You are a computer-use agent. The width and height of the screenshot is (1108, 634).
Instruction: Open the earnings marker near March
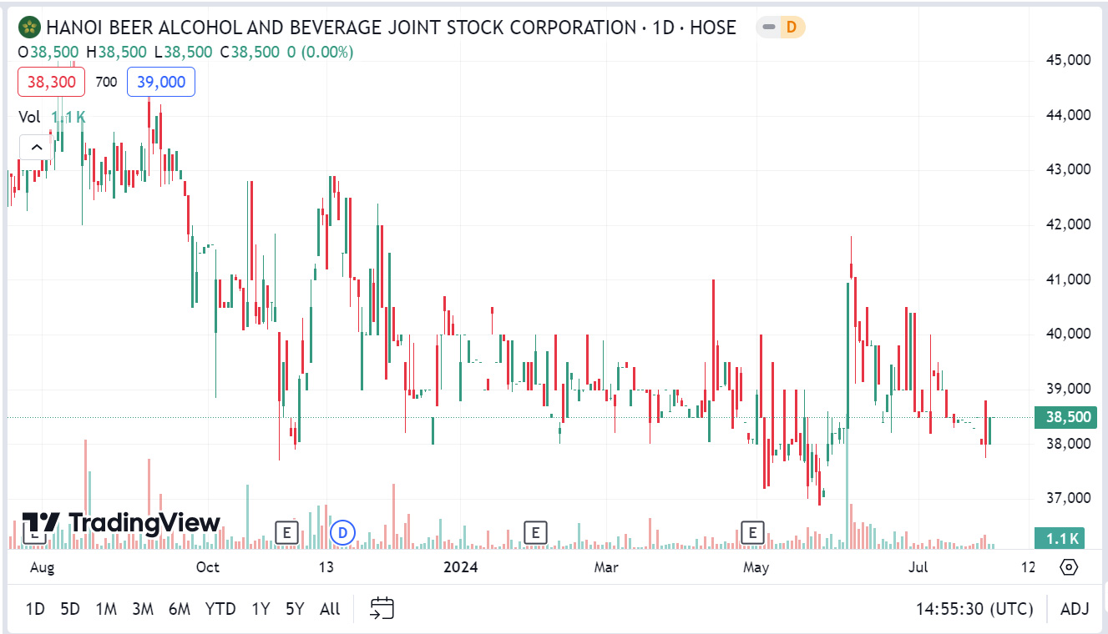(534, 531)
